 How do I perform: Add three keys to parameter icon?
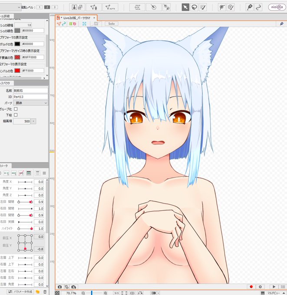(14, 173)
